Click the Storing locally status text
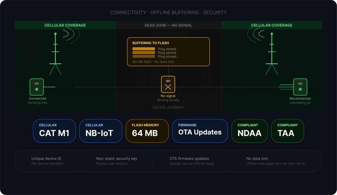Viewport: 337px width, 195px height. 168,100
